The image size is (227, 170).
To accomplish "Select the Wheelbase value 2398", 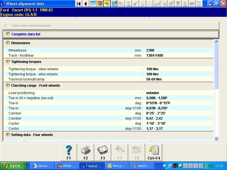I will [x=150, y=50].
